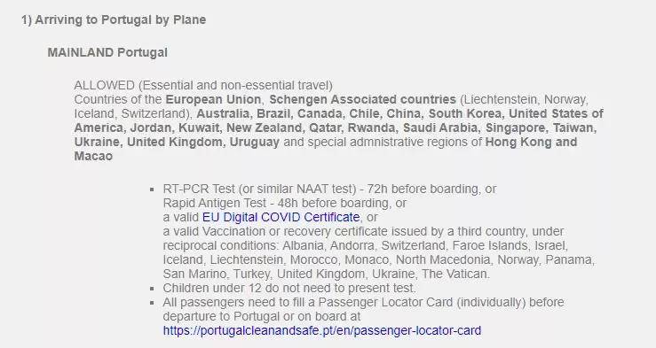
Task: Click the bullet before All passengers
Action: coord(152,303)
